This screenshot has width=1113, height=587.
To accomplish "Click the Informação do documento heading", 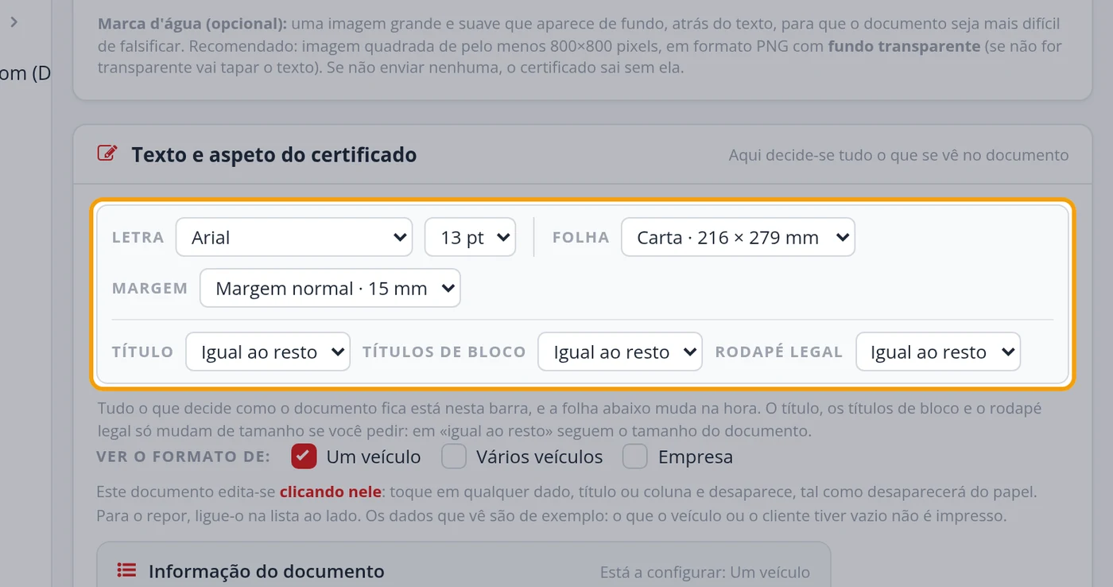I will coord(266,571).
